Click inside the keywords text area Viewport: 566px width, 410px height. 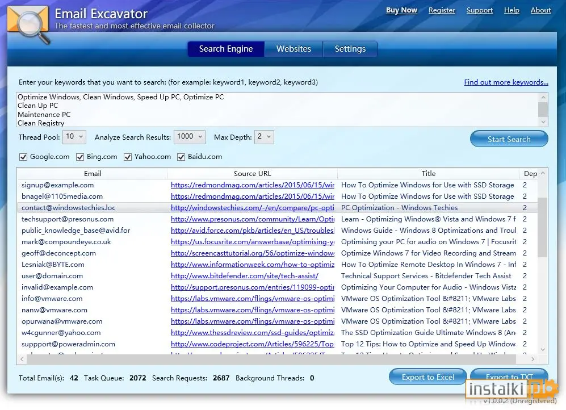[277, 110]
